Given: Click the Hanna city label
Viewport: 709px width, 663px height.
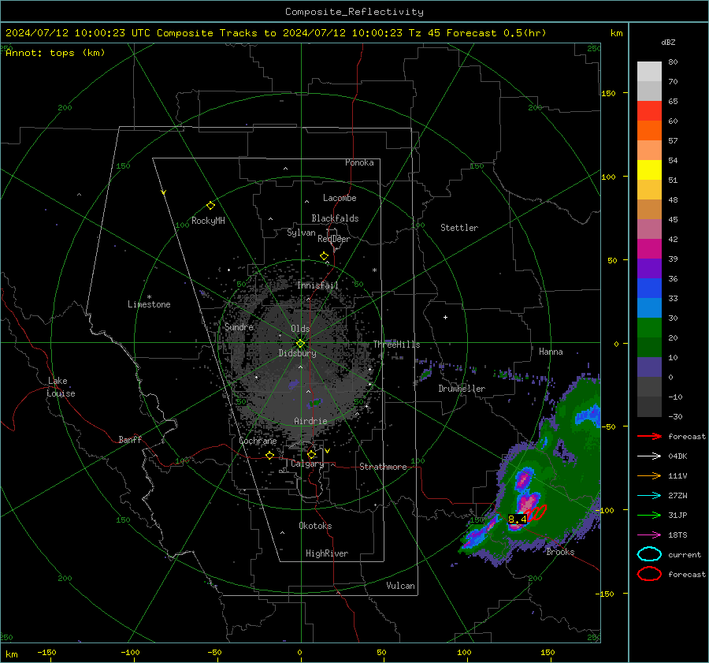Looking at the screenshot, I should (551, 352).
